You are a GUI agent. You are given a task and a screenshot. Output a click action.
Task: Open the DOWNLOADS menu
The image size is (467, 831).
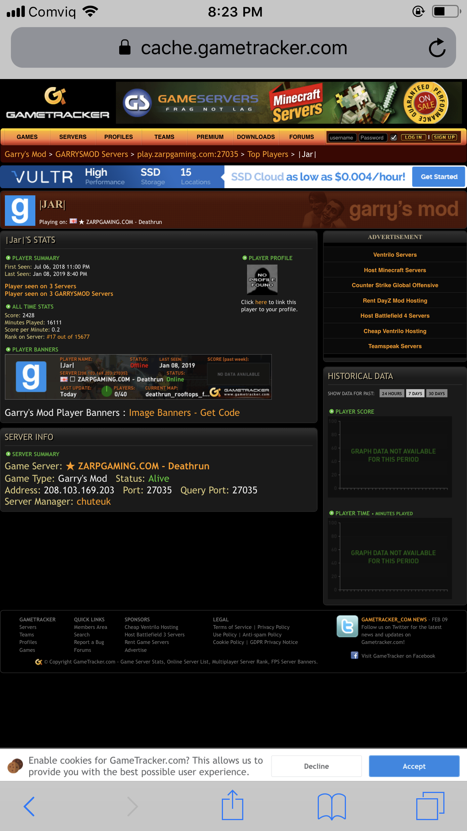(x=256, y=137)
